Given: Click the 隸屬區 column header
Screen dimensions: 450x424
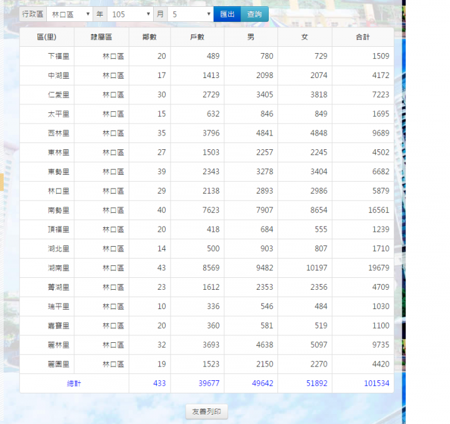Looking at the screenshot, I should pyautogui.click(x=101, y=37).
